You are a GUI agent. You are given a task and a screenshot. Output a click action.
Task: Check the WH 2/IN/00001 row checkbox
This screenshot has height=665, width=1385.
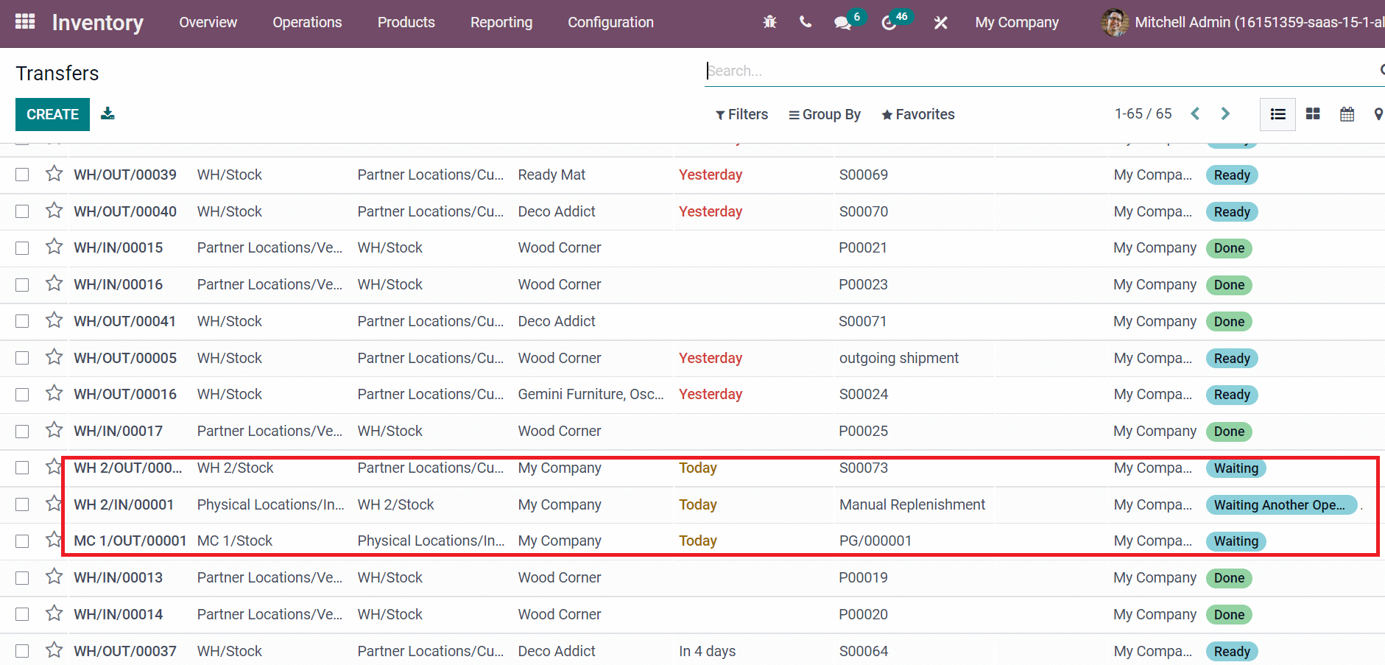tap(22, 504)
